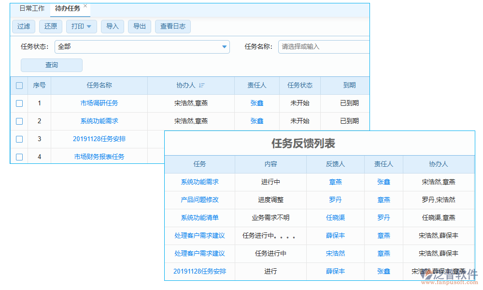Screen dimensions: 483x290
Task: Check the checkbox for row 1
Action: 19,103
